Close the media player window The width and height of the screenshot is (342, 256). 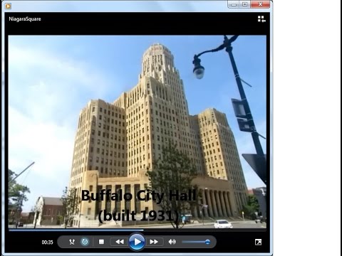pyautogui.click(x=260, y=4)
